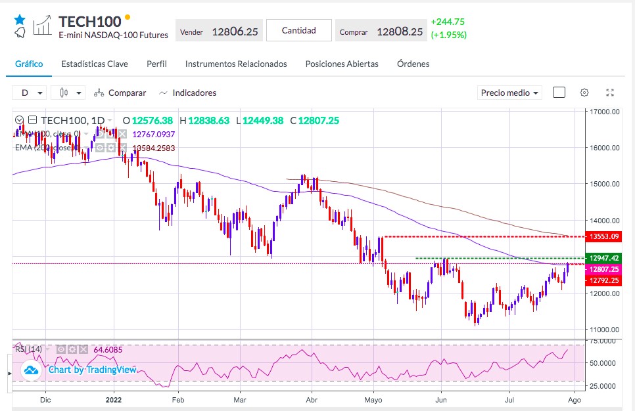Open the Posiciones Abiertas tab
This screenshot has height=411, width=635.
pyautogui.click(x=342, y=64)
